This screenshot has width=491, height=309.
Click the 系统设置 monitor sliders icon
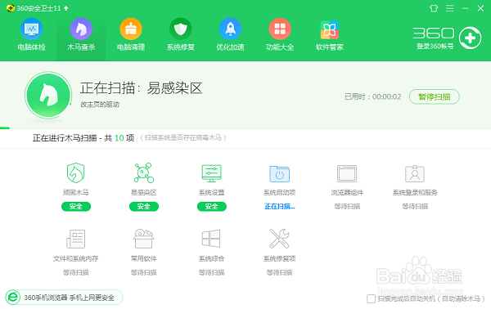coord(212,173)
